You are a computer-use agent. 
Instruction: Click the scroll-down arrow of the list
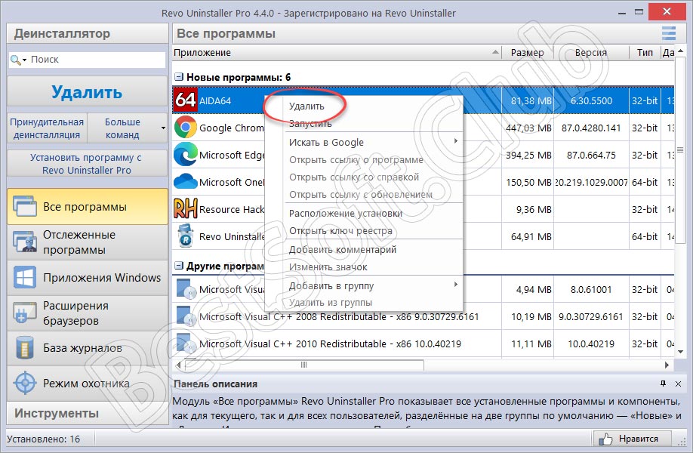[680, 353]
